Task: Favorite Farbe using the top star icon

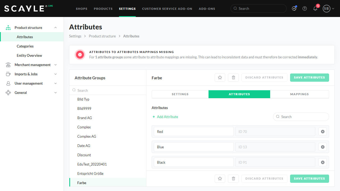Action: pos(220,77)
